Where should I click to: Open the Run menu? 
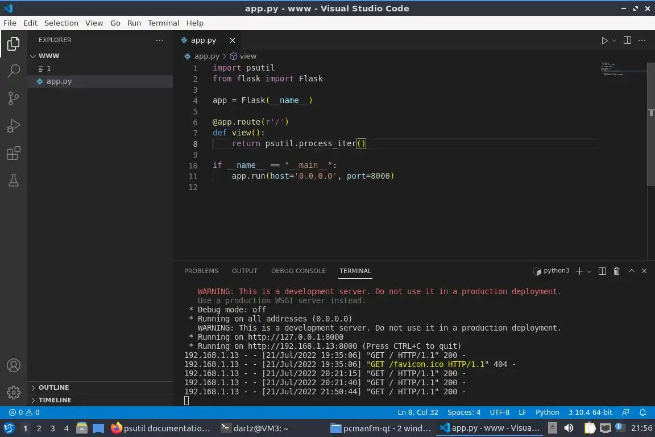pos(134,23)
